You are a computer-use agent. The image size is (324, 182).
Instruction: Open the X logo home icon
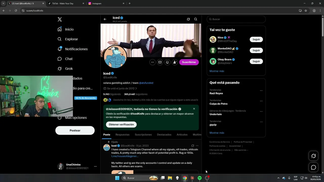tap(59, 19)
